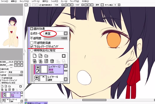Zoom out icon beside 表示倍率 slider

pyautogui.click(x=16, y=62)
